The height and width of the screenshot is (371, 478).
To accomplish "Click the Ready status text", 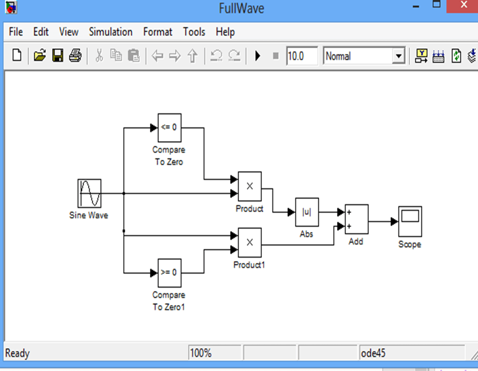I will [x=17, y=353].
